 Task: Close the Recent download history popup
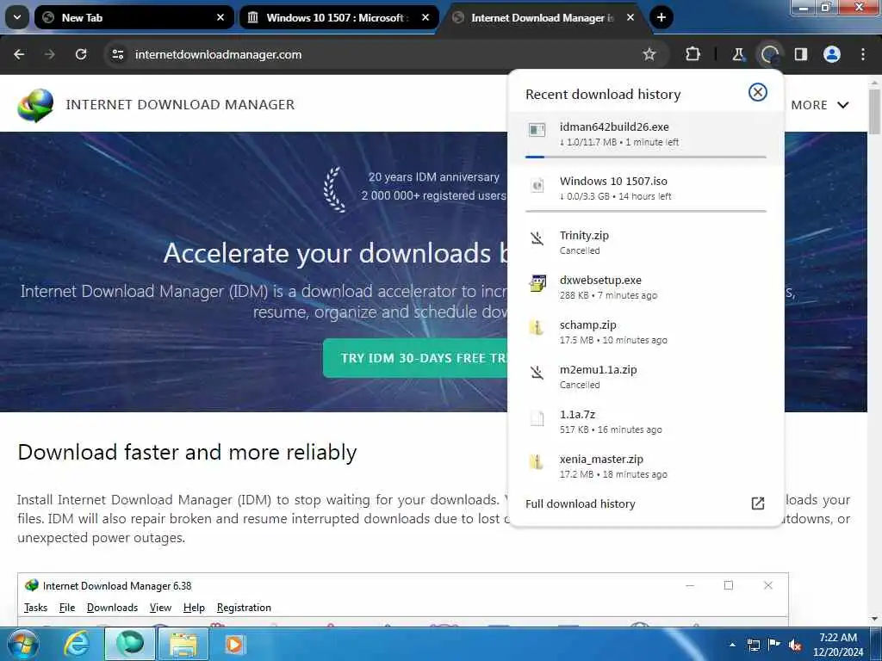click(758, 92)
